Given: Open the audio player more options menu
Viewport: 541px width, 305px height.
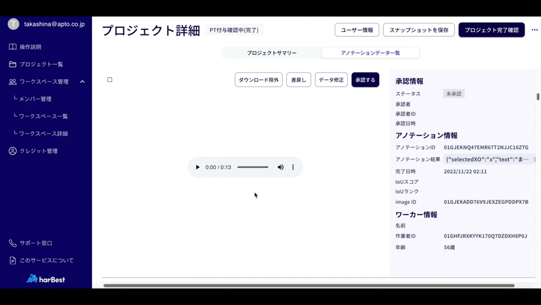Looking at the screenshot, I should point(293,167).
